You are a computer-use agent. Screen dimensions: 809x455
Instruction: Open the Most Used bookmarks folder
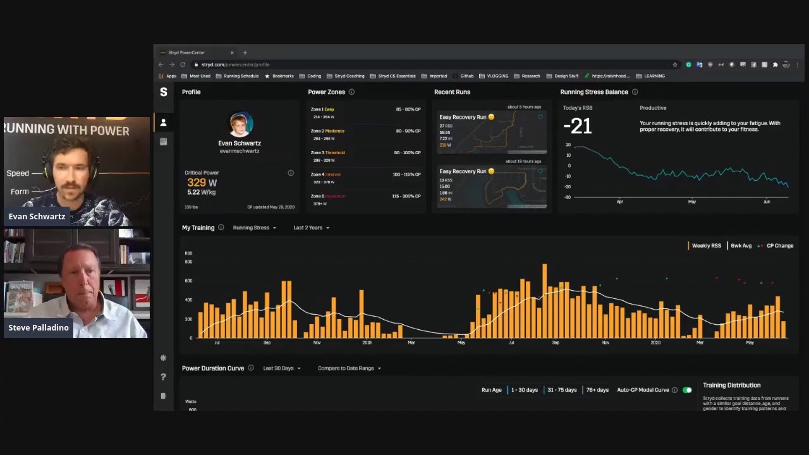[196, 76]
